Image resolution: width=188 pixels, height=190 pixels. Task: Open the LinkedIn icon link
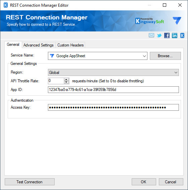(x=174, y=35)
